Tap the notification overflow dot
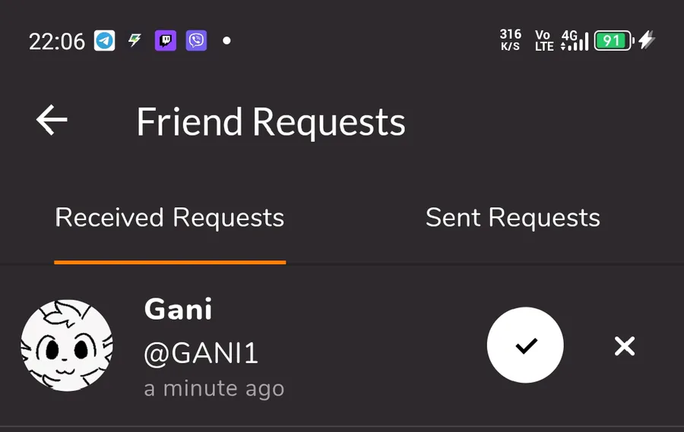 tap(226, 40)
